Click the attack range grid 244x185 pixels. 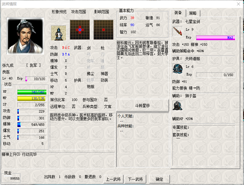tap(80, 30)
